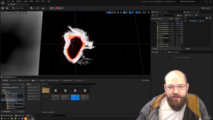The height and width of the screenshot is (120, 213).
Task: Open the Selection Mode dropdown
Action: [x=19, y=8]
